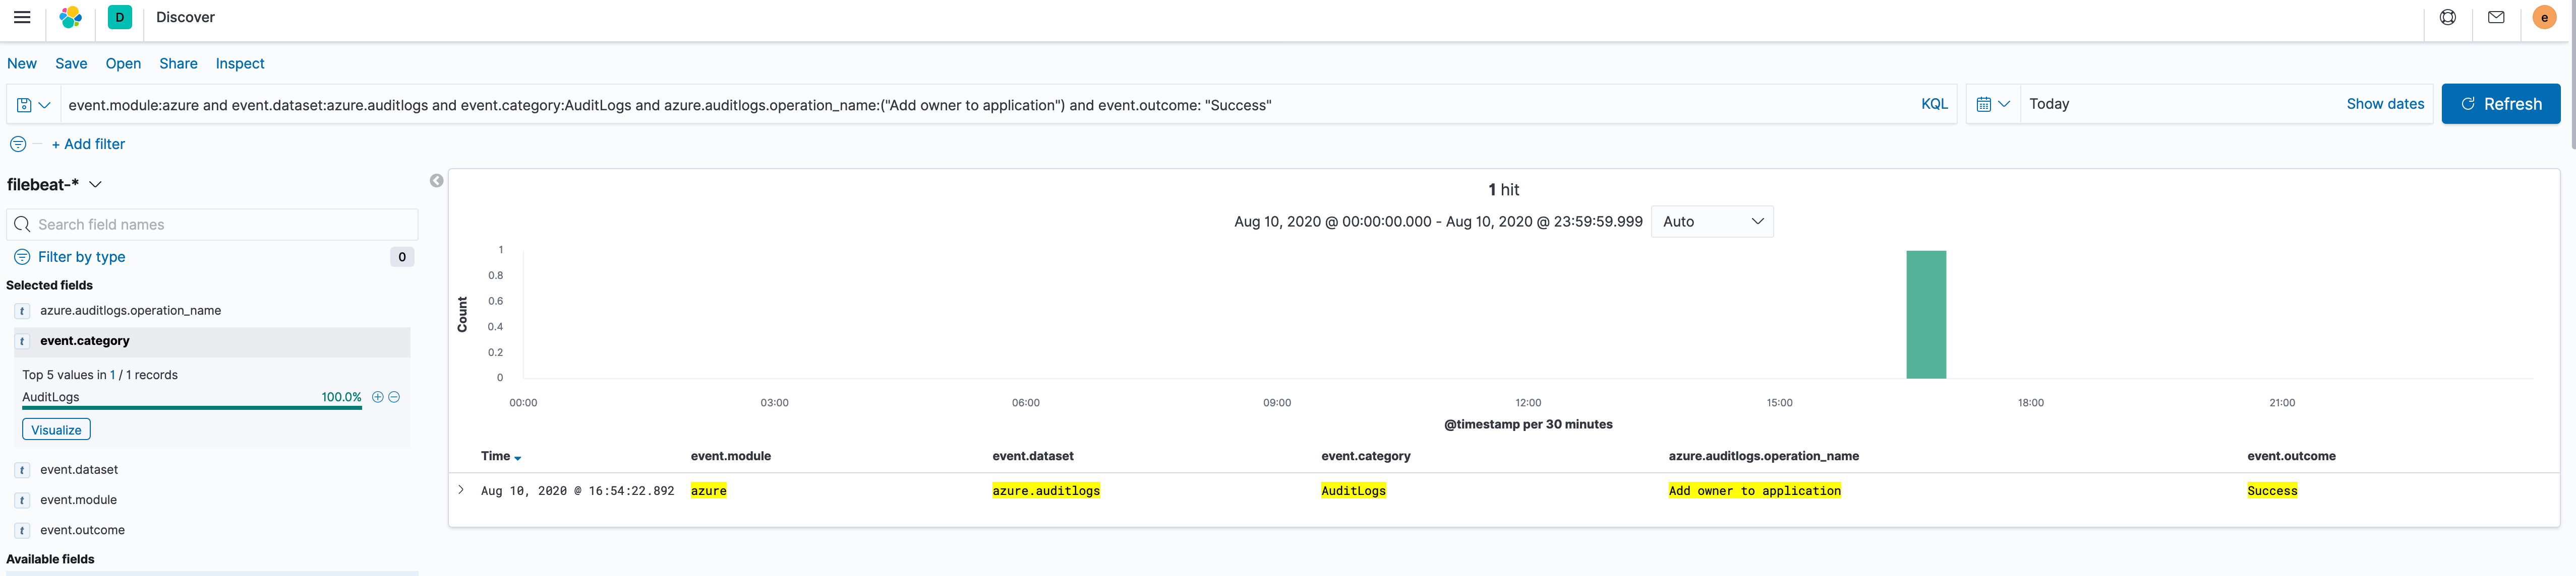This screenshot has width=2576, height=576.
Task: Visualize the event.category field
Action: 55,429
